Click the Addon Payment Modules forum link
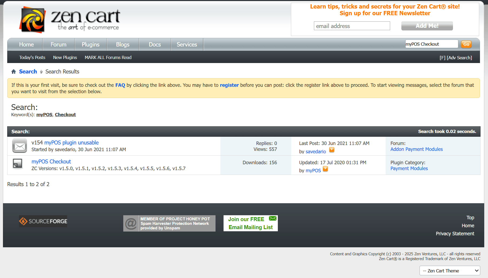The image size is (488, 278). click(416, 149)
